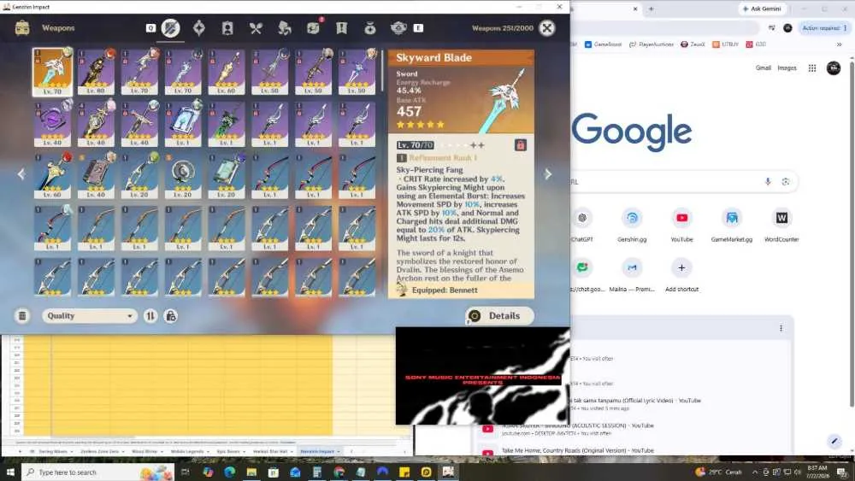Image resolution: width=855 pixels, height=481 pixels.
Task: Open the Character Development Items tab icon
Action: [227, 28]
